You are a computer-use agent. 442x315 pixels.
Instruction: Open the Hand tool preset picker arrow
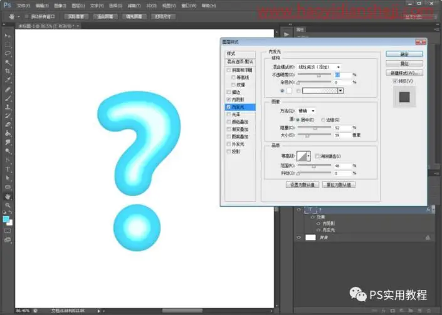click(19, 17)
